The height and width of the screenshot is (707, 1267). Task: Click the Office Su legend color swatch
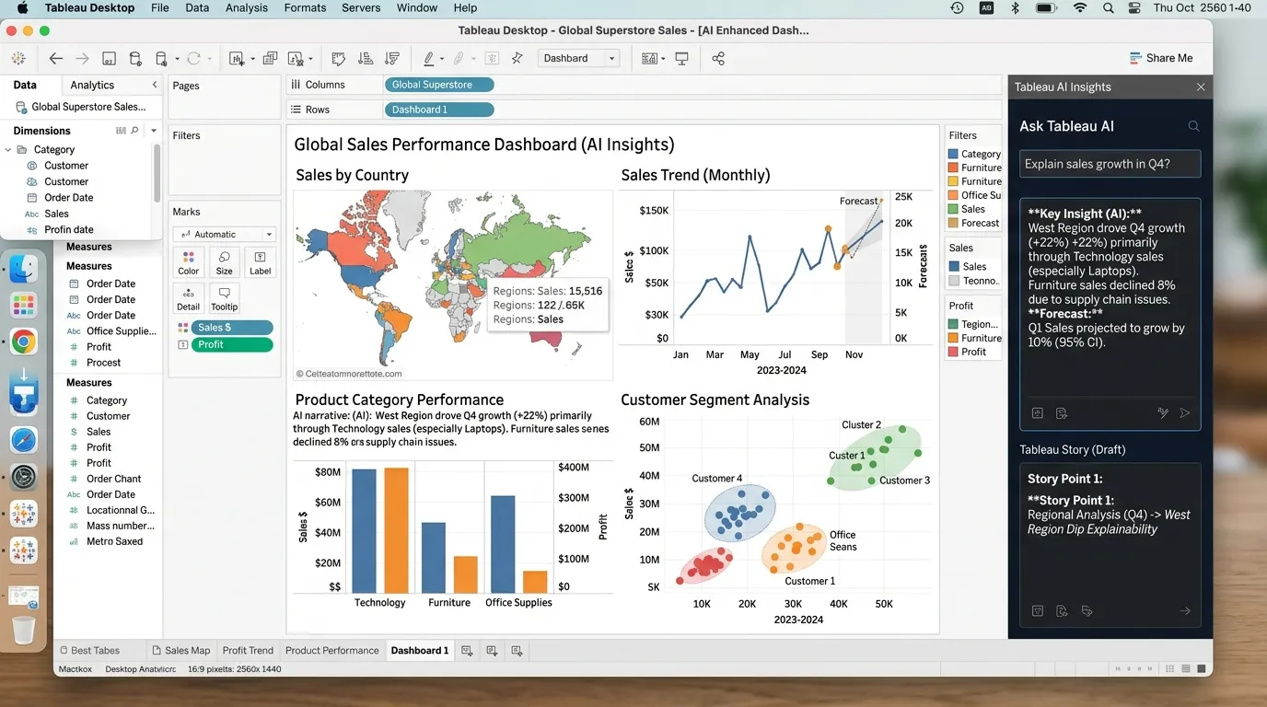click(953, 195)
